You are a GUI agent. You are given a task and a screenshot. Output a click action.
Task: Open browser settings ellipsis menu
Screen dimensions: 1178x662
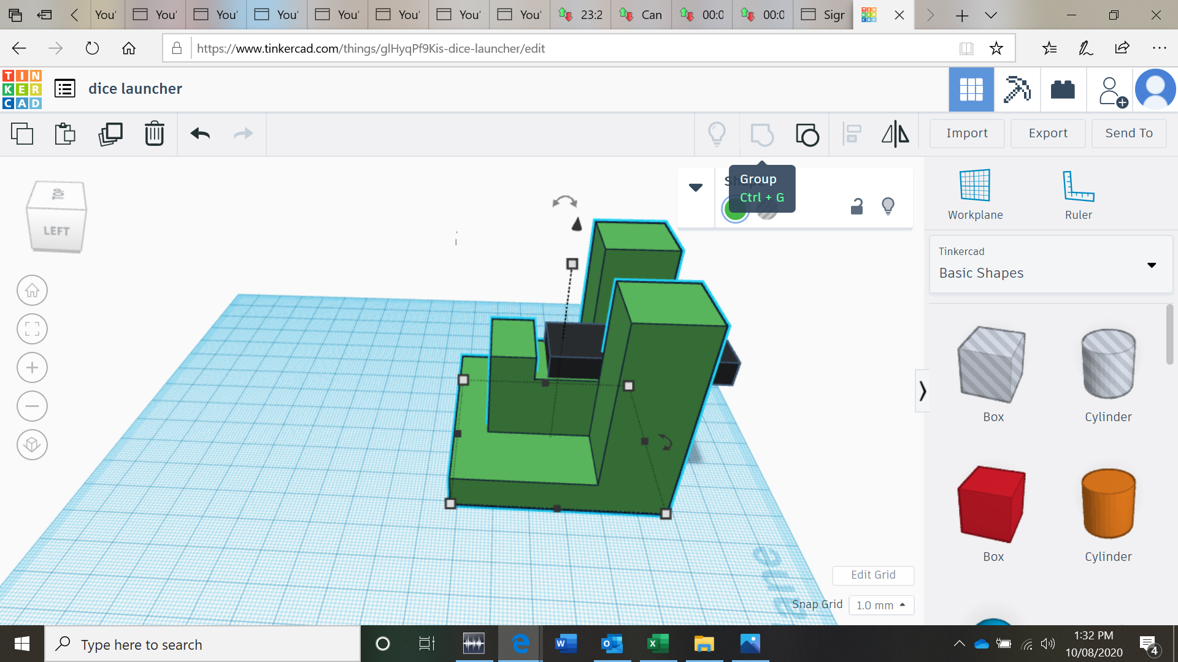coord(1158,48)
